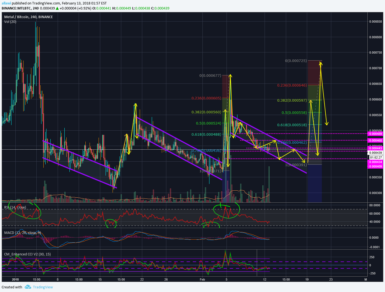Click the Fibonacci label 0.236(0.000646)
This screenshot has width=385, height=292.
[x=292, y=85]
